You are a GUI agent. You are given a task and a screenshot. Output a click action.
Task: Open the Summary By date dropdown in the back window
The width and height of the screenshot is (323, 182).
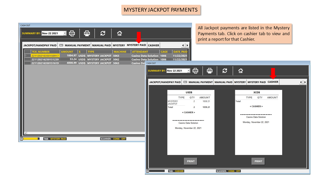coord(65,33)
